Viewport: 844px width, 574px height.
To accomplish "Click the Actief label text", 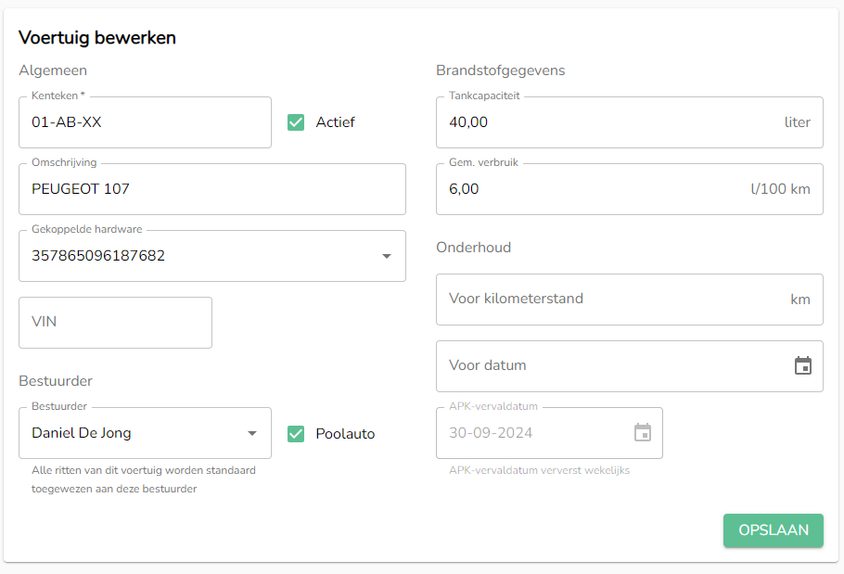I will tap(335, 122).
